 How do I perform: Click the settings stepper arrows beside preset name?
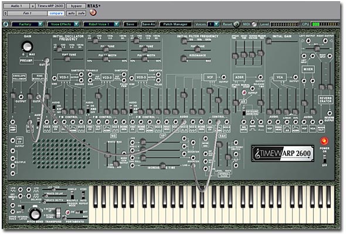click(5, 13)
